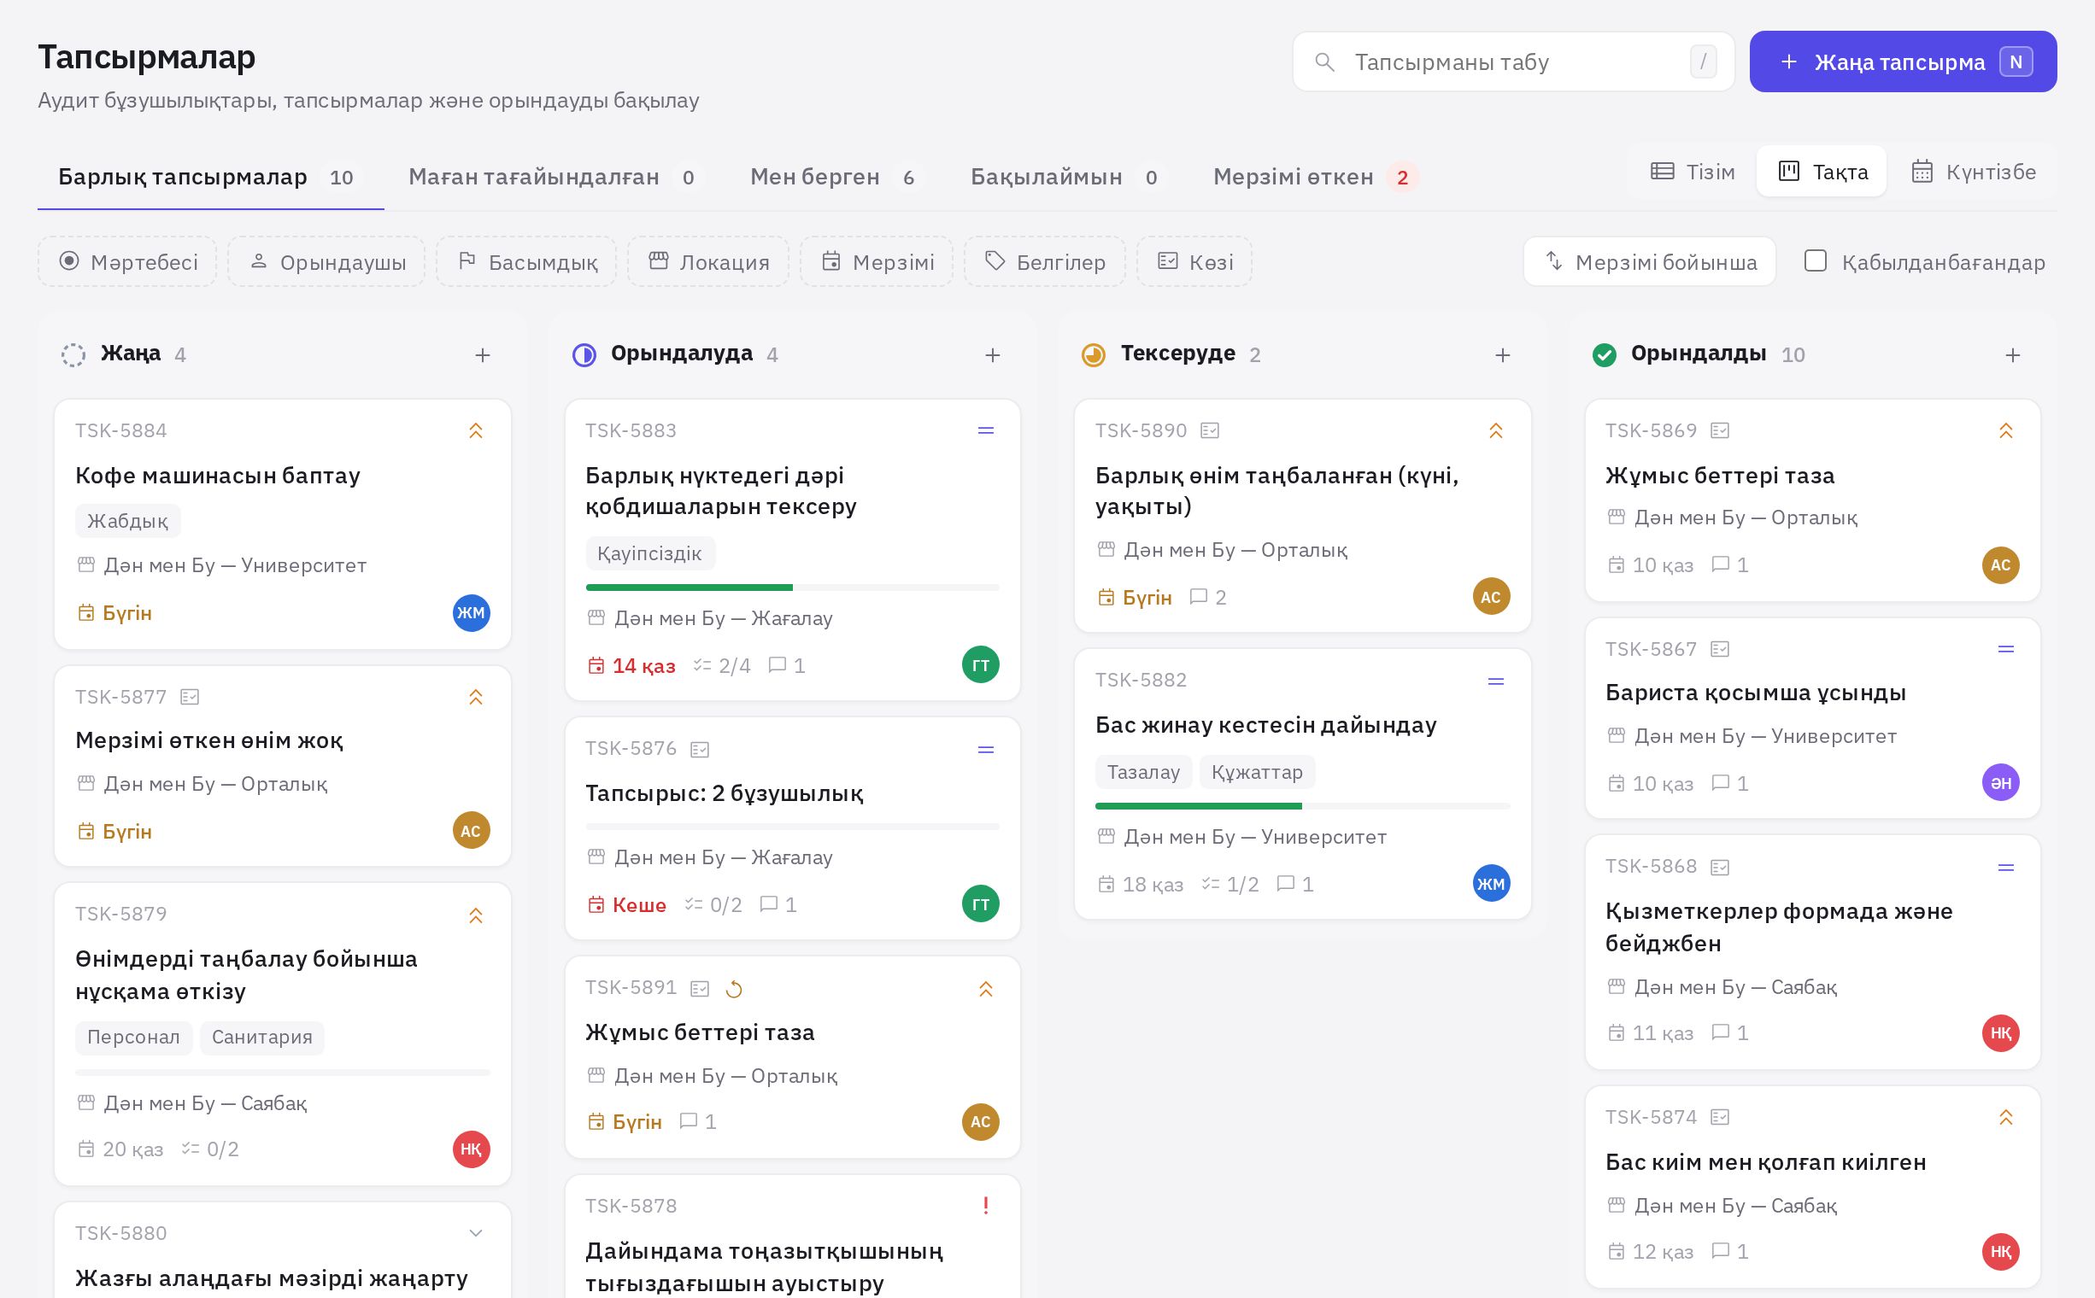
Task: Open the Локация filter
Action: [708, 262]
